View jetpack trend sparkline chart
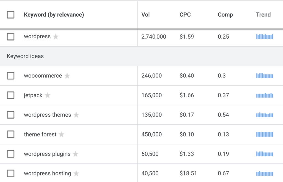The image size is (283, 182). click(264, 95)
